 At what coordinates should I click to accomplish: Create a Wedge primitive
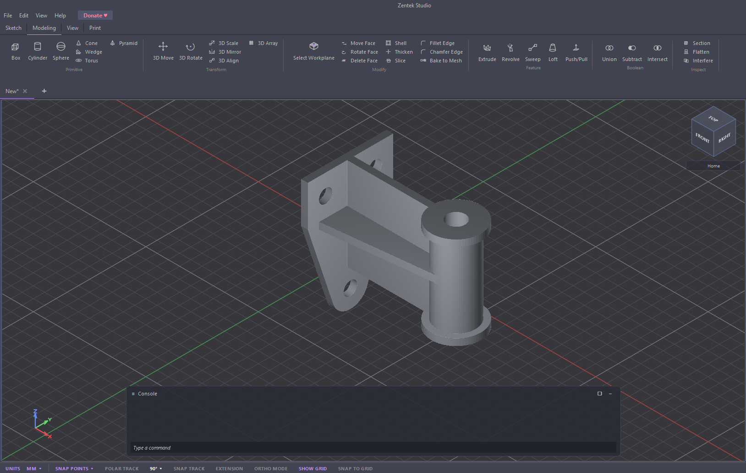coord(89,52)
